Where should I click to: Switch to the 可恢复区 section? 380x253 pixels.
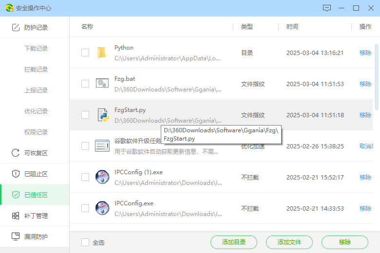[35, 153]
